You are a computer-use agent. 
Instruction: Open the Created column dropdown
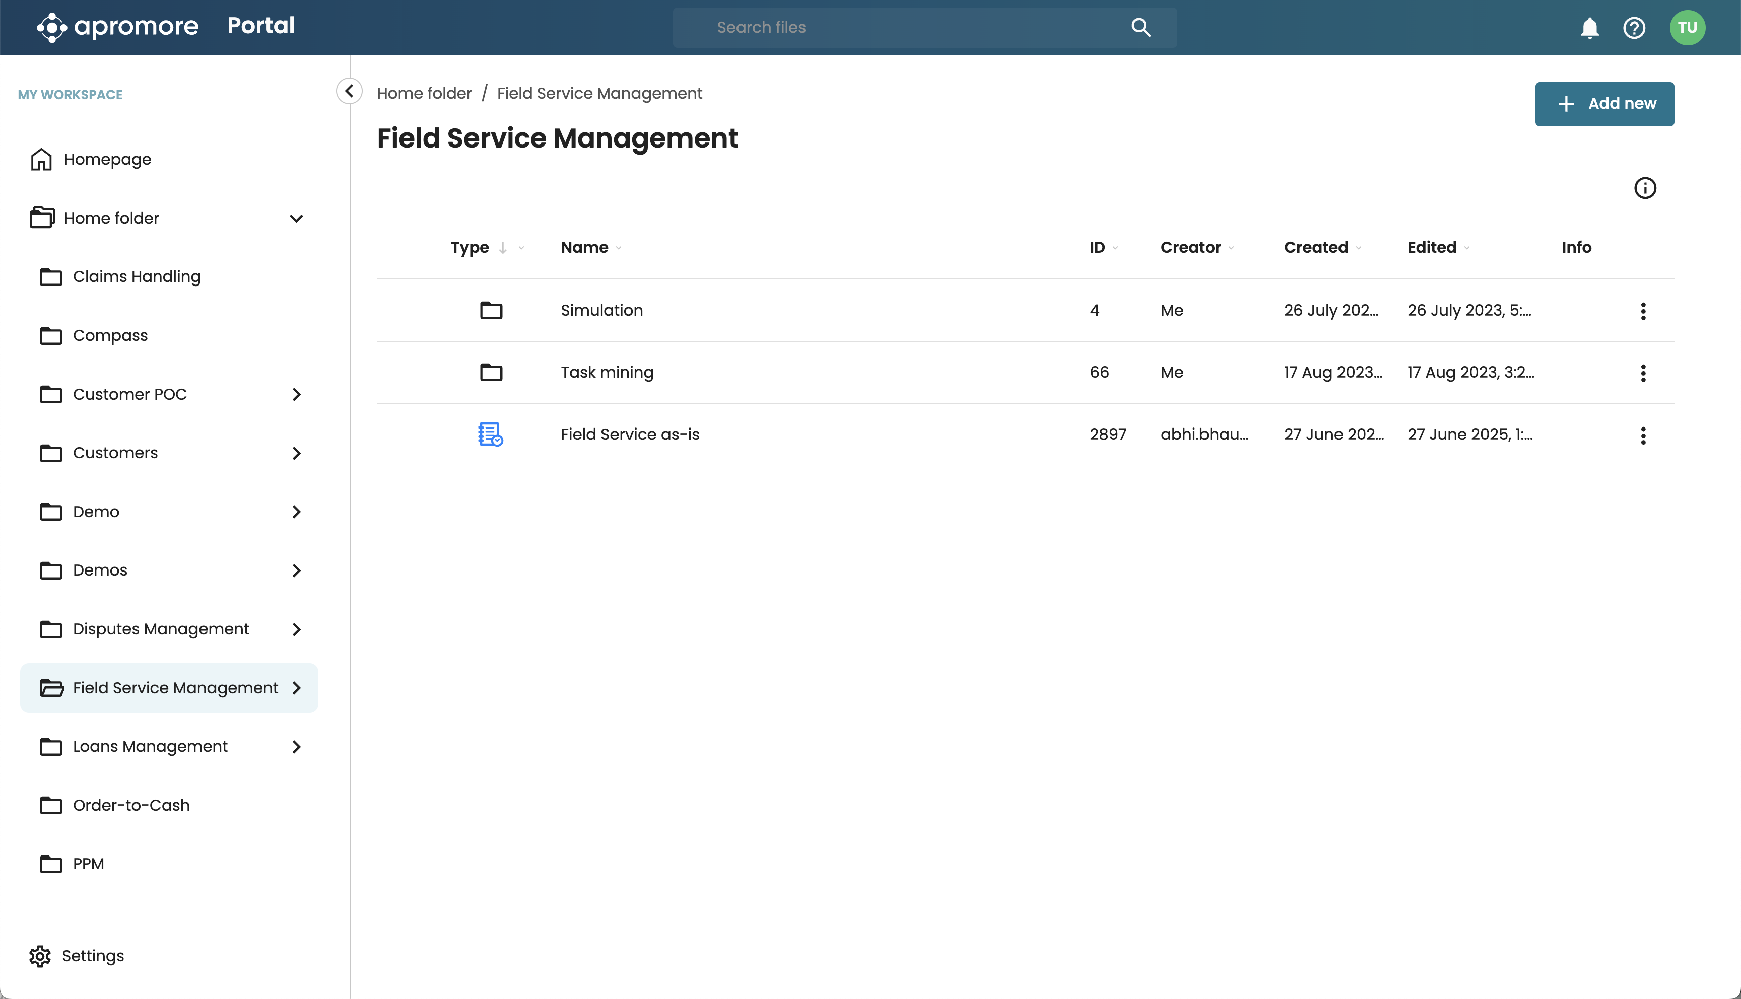(1358, 248)
